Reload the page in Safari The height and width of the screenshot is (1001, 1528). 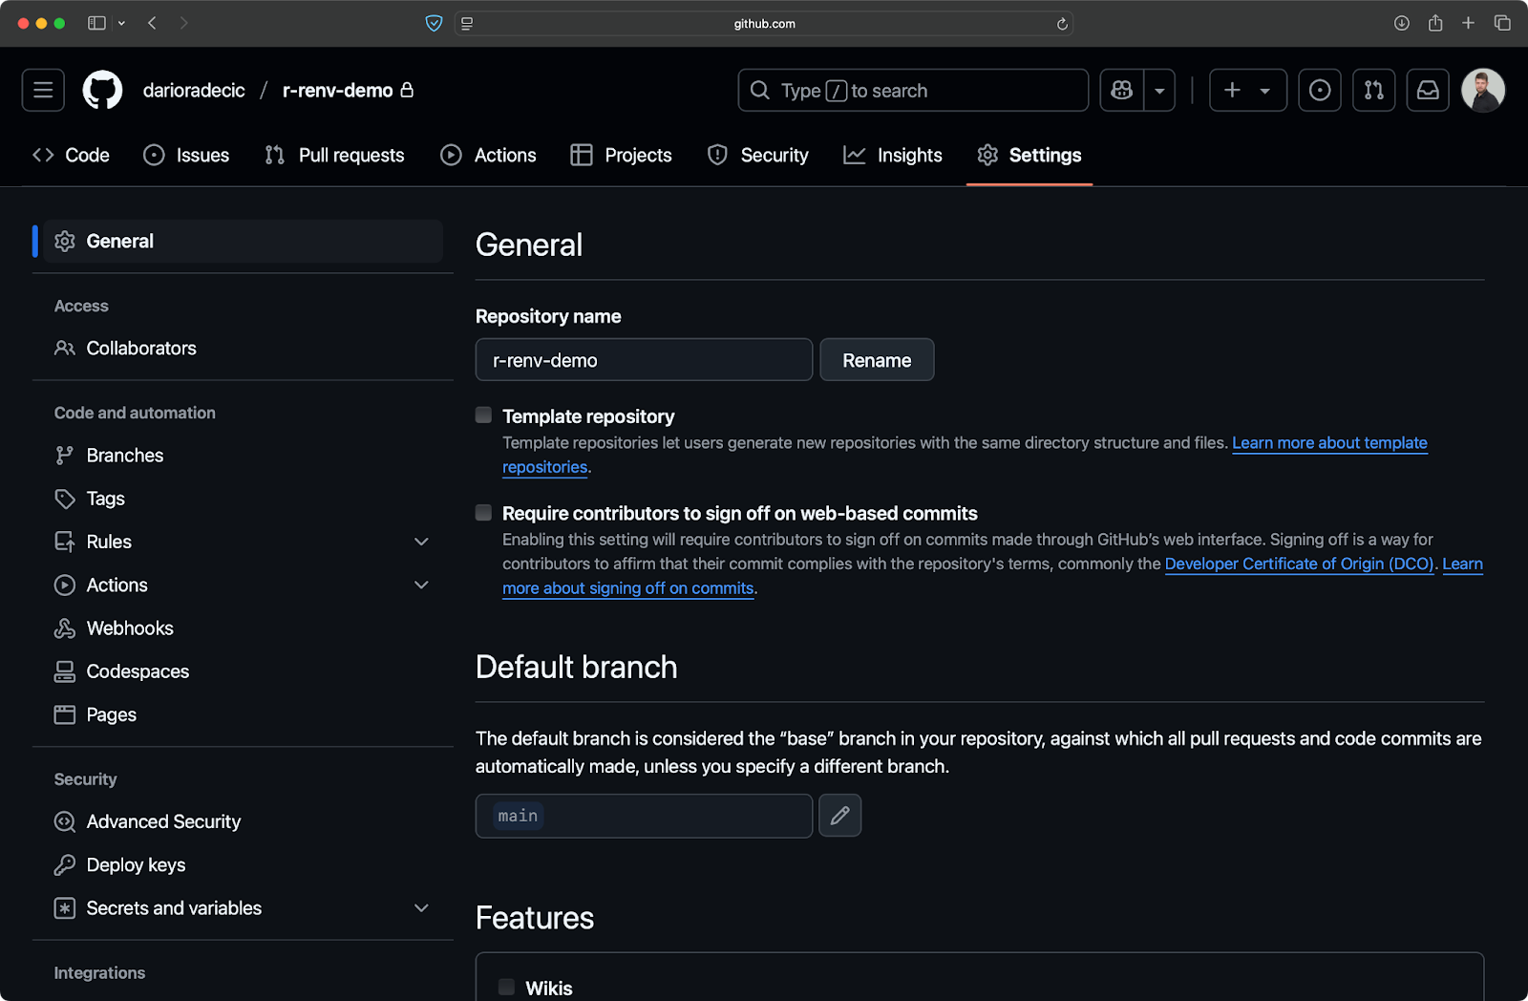[x=1062, y=24]
